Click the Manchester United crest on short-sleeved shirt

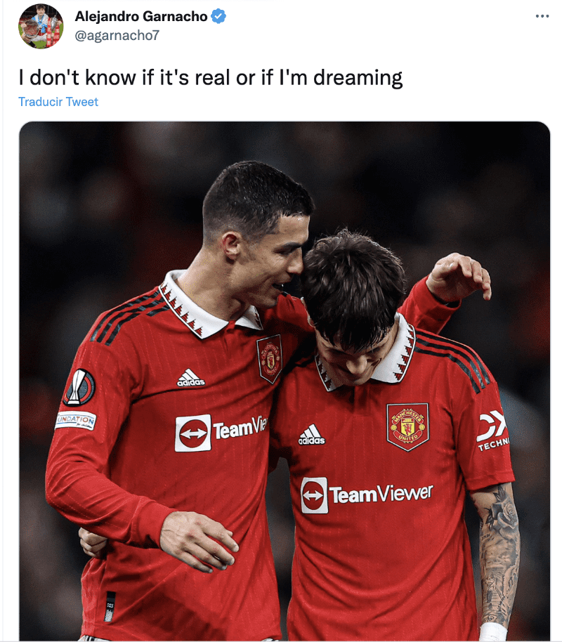[x=407, y=426]
